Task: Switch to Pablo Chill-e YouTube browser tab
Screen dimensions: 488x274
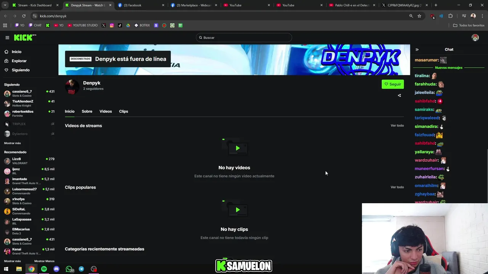Action: click(x=352, y=5)
